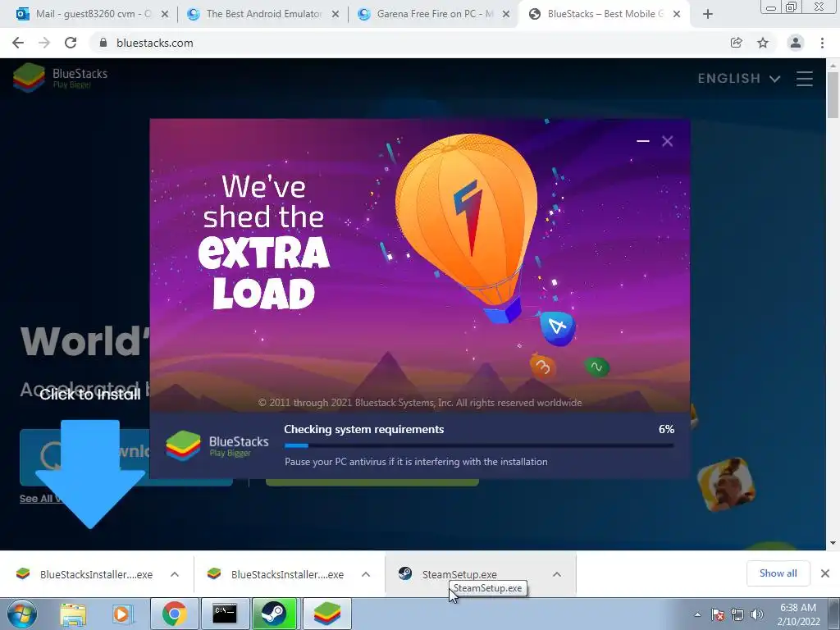Viewport: 840px width, 630px height.
Task: Close The Best Android Emulator tab
Action: coord(336,15)
